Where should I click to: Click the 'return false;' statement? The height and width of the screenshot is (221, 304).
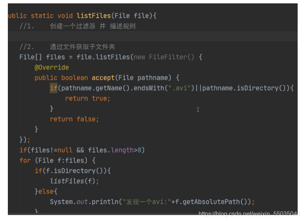pos(74,119)
